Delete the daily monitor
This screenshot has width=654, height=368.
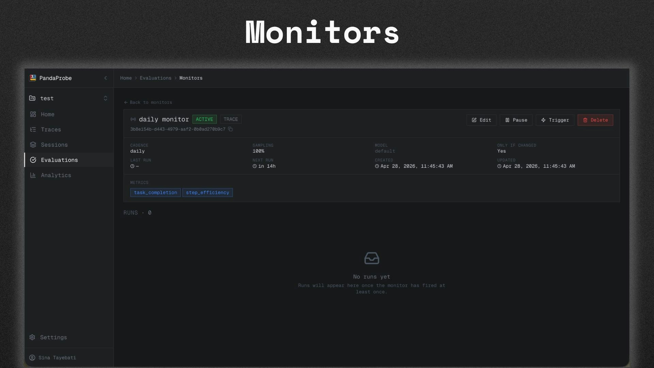(595, 120)
